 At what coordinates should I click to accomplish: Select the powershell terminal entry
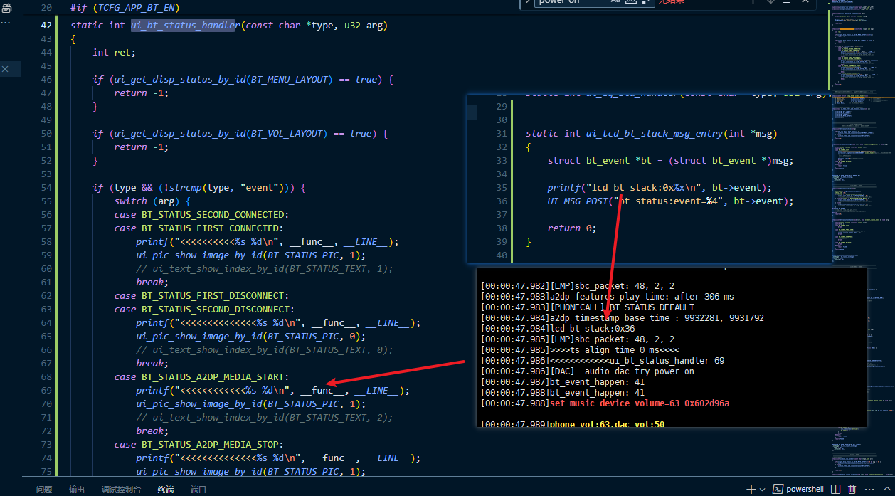coord(798,490)
